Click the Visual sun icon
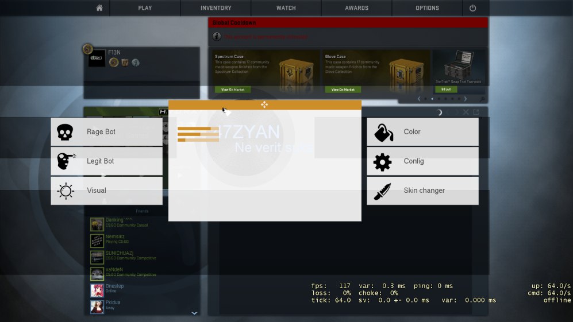The width and height of the screenshot is (573, 322). pos(66,191)
